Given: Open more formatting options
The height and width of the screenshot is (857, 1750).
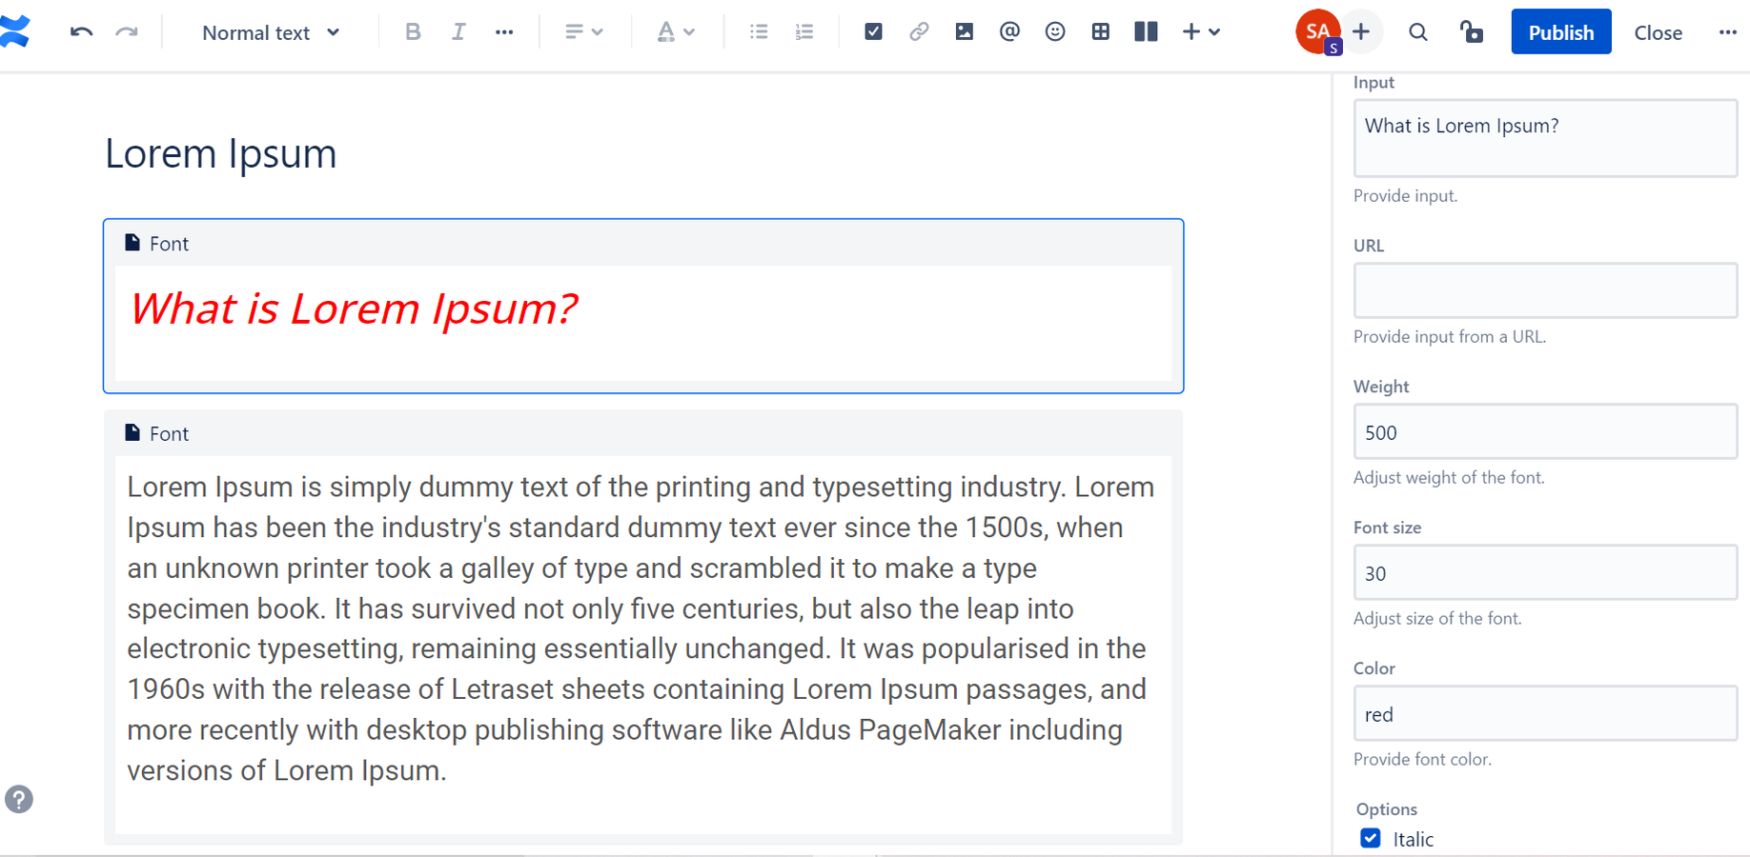Looking at the screenshot, I should click(504, 31).
